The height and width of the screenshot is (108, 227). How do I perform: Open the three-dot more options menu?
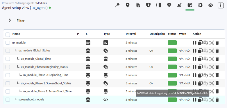[x=221, y=5]
